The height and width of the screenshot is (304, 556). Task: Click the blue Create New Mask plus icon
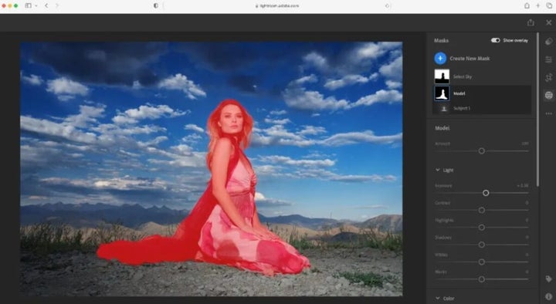[440, 59]
